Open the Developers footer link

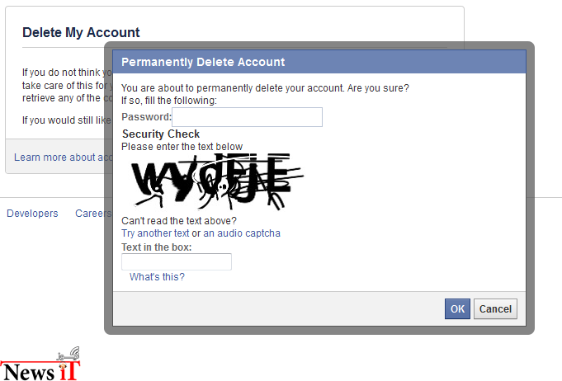(32, 214)
